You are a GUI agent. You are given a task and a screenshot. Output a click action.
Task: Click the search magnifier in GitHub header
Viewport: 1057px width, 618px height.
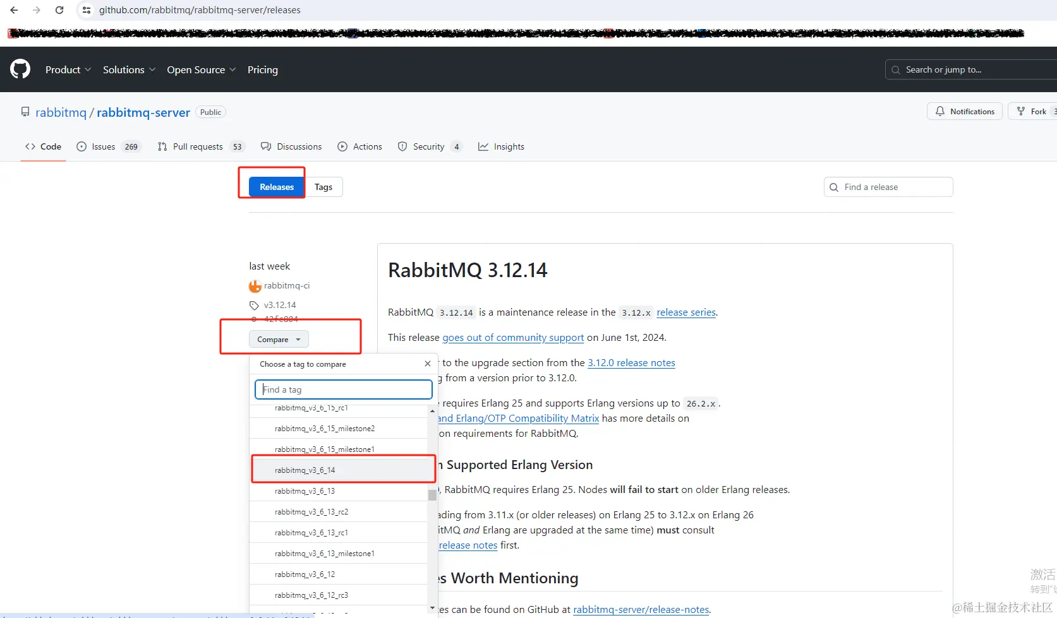[896, 70]
